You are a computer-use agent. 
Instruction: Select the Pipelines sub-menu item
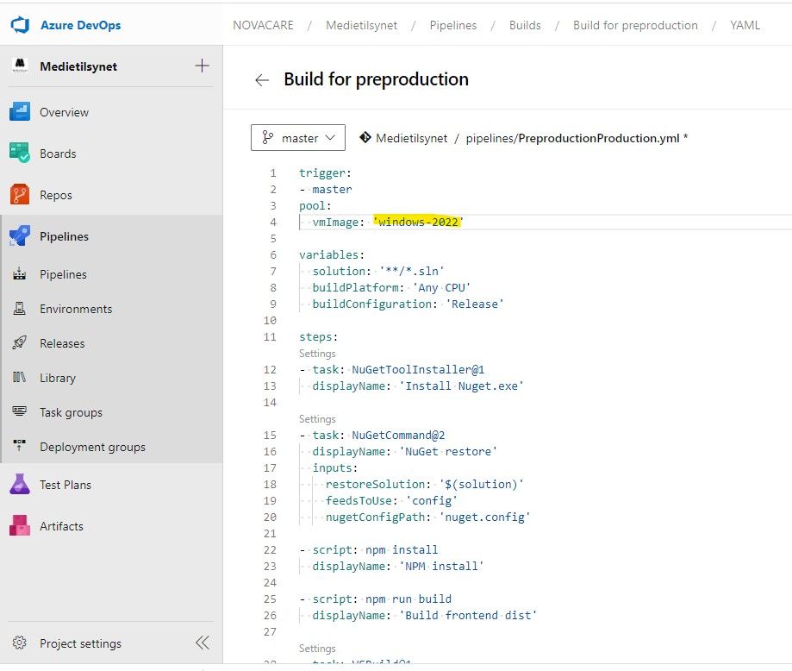pyautogui.click(x=63, y=274)
